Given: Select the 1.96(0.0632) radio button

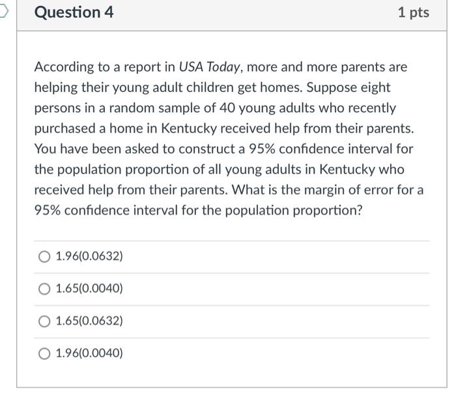Looking at the screenshot, I should pyautogui.click(x=44, y=257).
